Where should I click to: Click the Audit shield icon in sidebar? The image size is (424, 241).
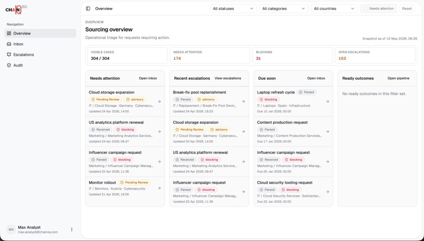click(x=9, y=65)
